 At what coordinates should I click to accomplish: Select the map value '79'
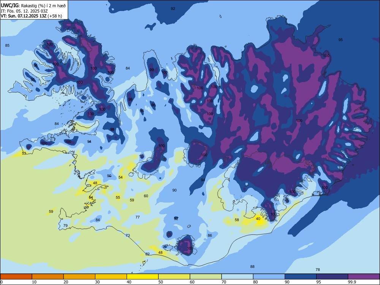tap(65, 226)
